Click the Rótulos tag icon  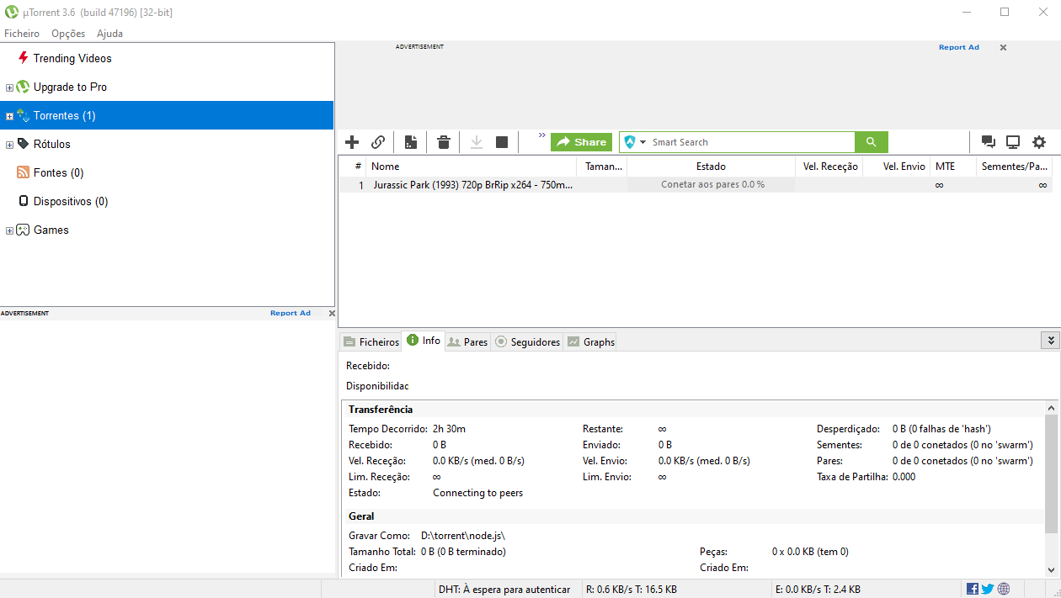24,144
